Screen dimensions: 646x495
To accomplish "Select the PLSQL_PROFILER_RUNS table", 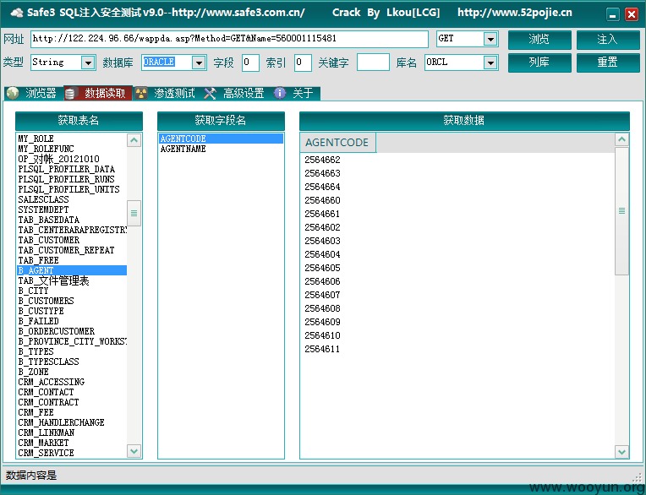I will 72,179.
